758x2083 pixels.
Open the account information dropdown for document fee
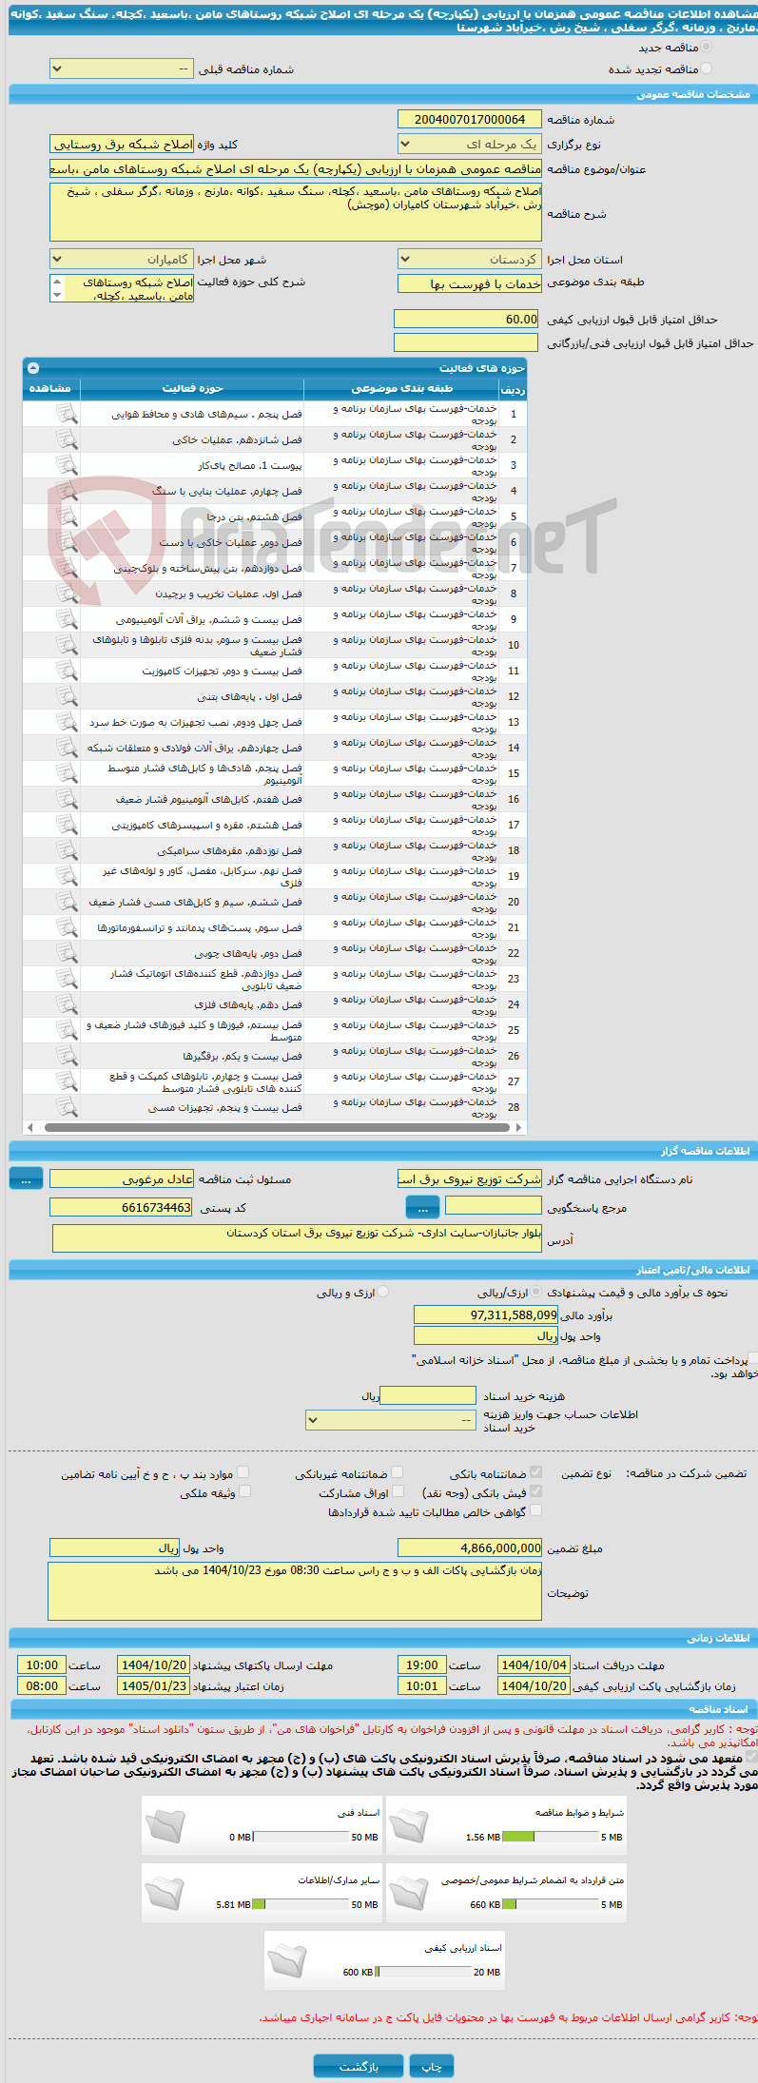tap(391, 1420)
